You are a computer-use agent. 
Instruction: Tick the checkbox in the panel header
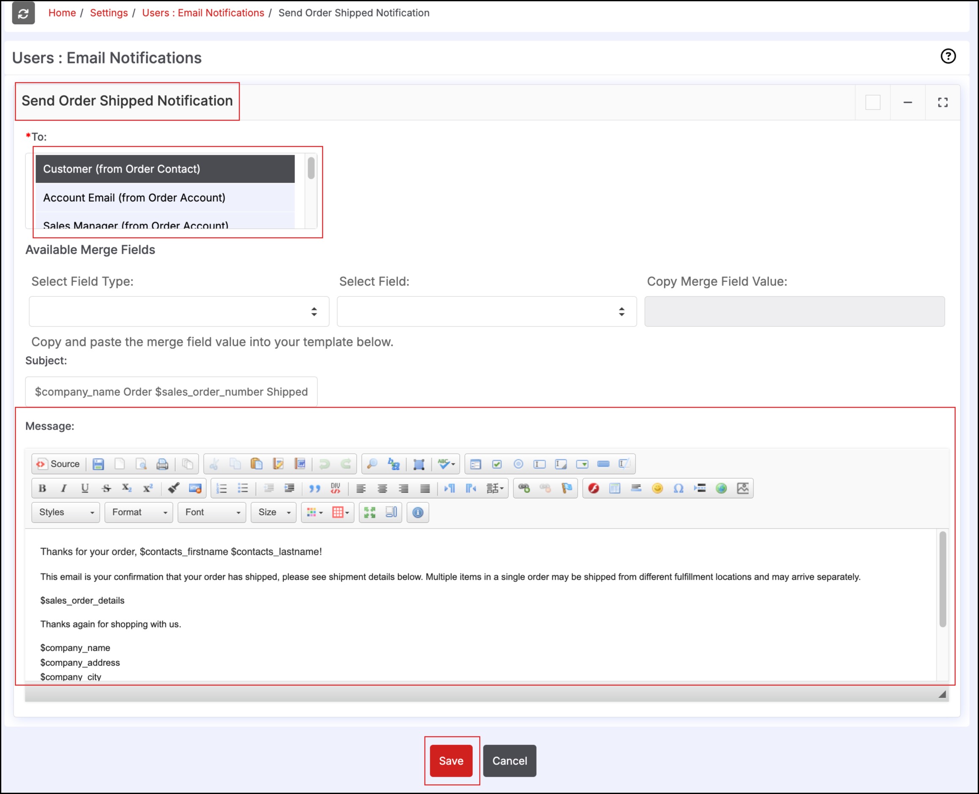tap(873, 102)
